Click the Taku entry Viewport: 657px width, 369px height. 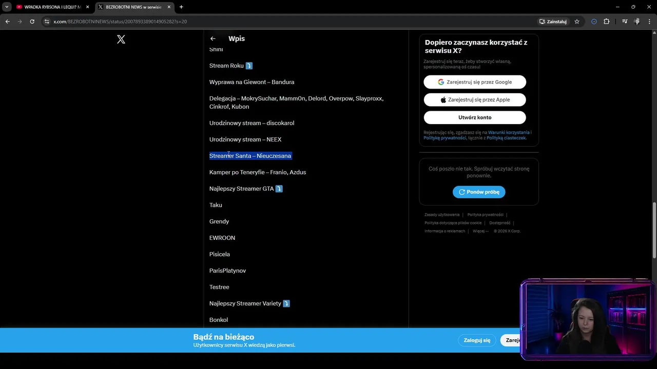click(x=216, y=205)
